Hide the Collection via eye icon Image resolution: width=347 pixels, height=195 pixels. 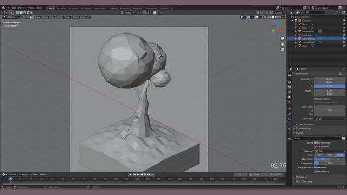click(344, 21)
